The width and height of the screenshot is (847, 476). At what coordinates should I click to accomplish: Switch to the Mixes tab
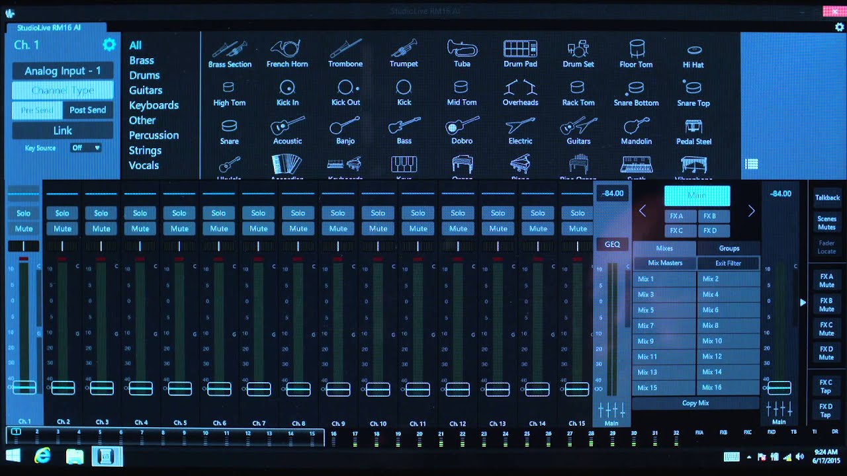tap(664, 249)
